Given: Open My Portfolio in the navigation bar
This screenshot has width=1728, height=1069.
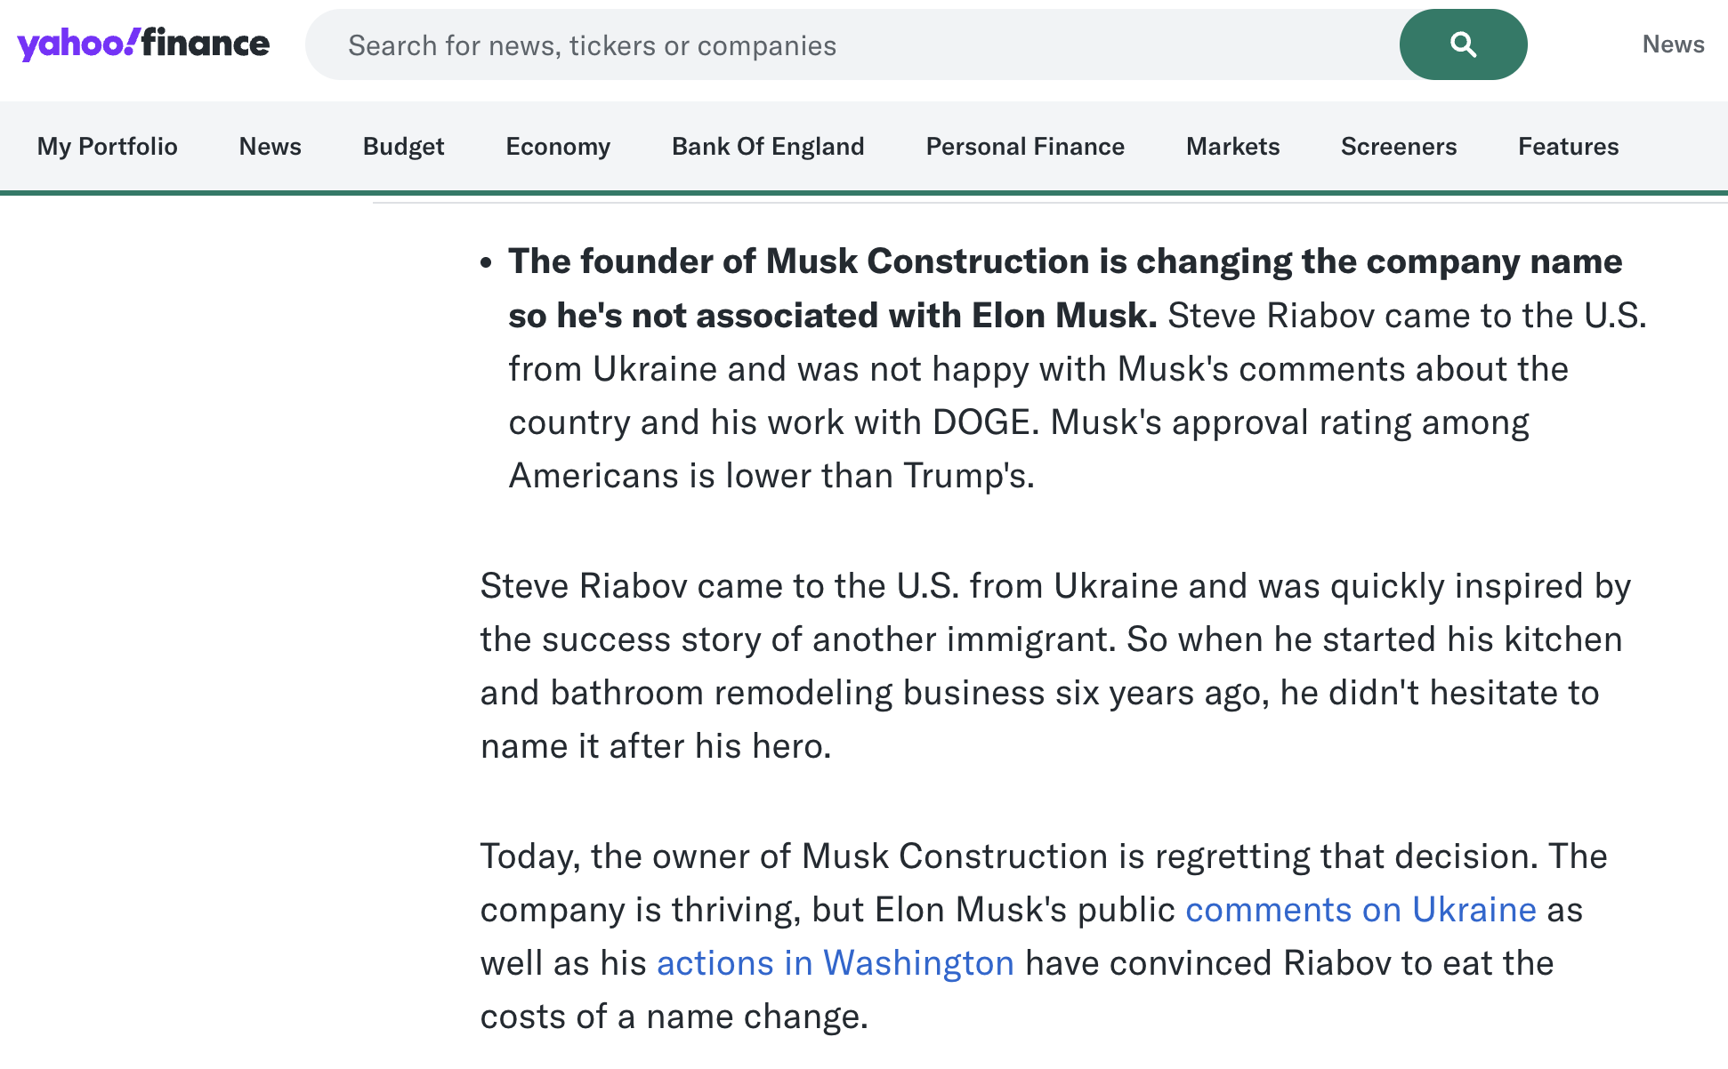Looking at the screenshot, I should [108, 147].
